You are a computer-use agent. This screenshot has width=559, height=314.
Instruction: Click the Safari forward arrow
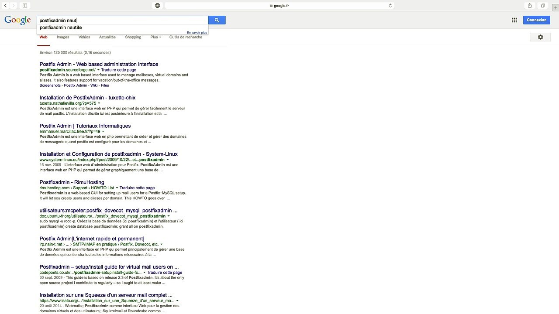click(14, 6)
